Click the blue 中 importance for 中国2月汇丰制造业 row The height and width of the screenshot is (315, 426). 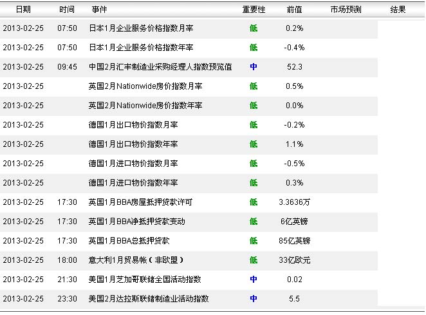254,67
